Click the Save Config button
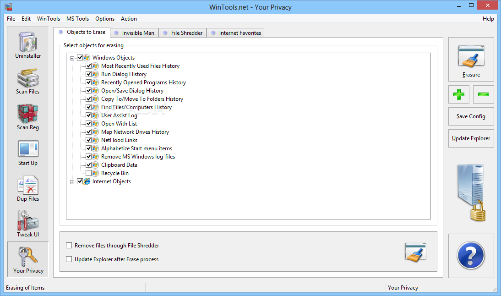Image resolution: width=501 pixels, height=296 pixels. (x=471, y=116)
